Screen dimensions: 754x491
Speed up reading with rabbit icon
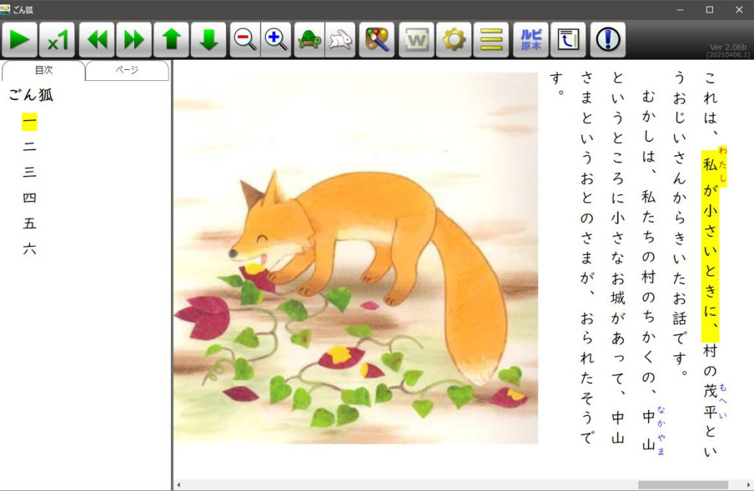[340, 40]
